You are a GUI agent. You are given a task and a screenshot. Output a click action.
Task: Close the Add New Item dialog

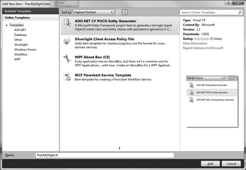point(238,3)
